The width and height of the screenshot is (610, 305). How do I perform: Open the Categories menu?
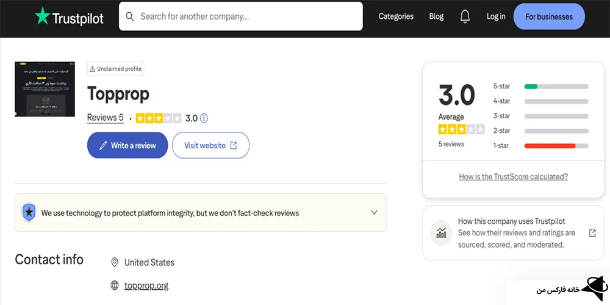pos(396,16)
